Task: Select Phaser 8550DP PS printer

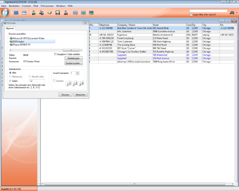Action: [x=20, y=45]
